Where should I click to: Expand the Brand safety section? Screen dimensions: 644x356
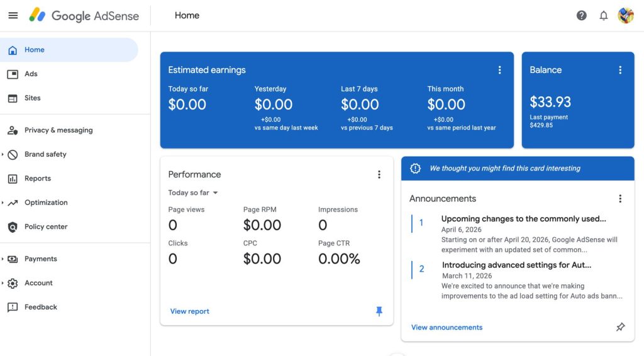click(x=3, y=155)
